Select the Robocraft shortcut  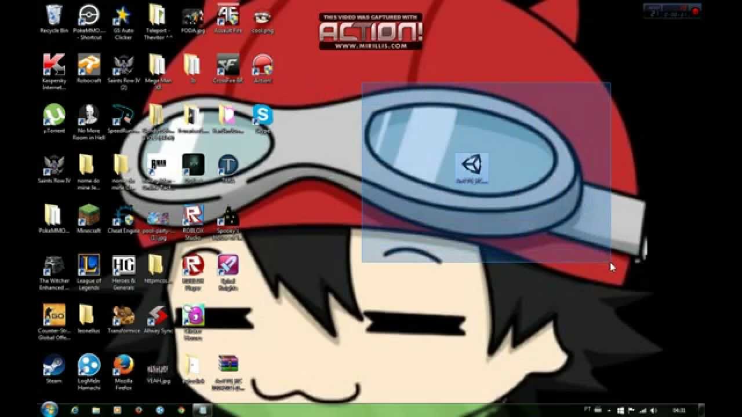click(89, 69)
